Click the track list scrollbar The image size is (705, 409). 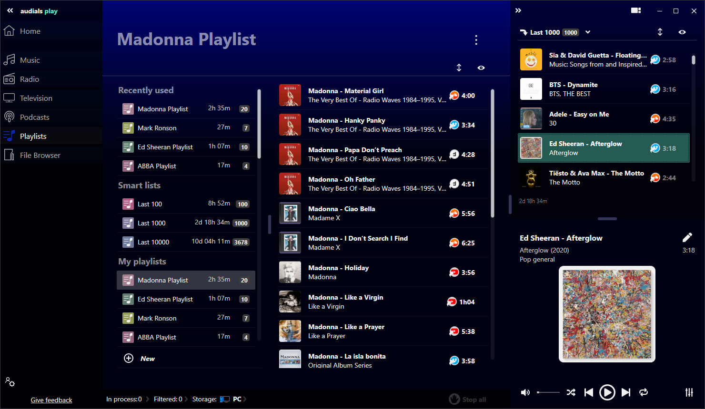[x=493, y=153]
